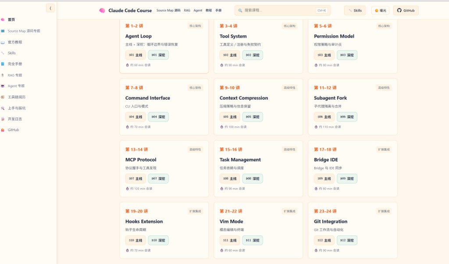
Task: Open D04 深挖 in Command Interface card
Action: 158,117
